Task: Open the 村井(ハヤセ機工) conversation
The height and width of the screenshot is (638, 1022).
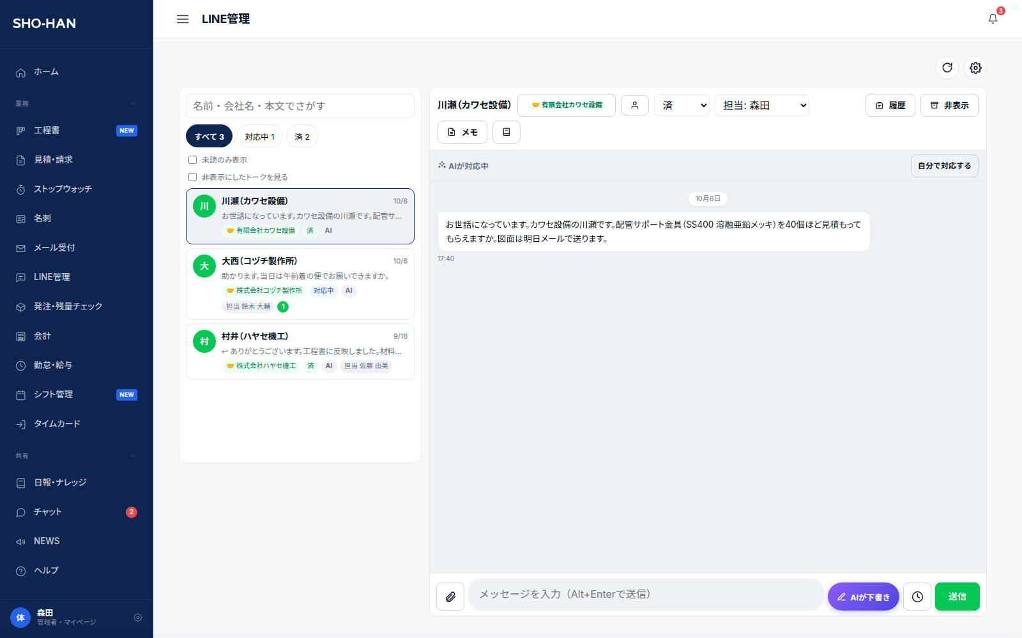Action: point(300,352)
